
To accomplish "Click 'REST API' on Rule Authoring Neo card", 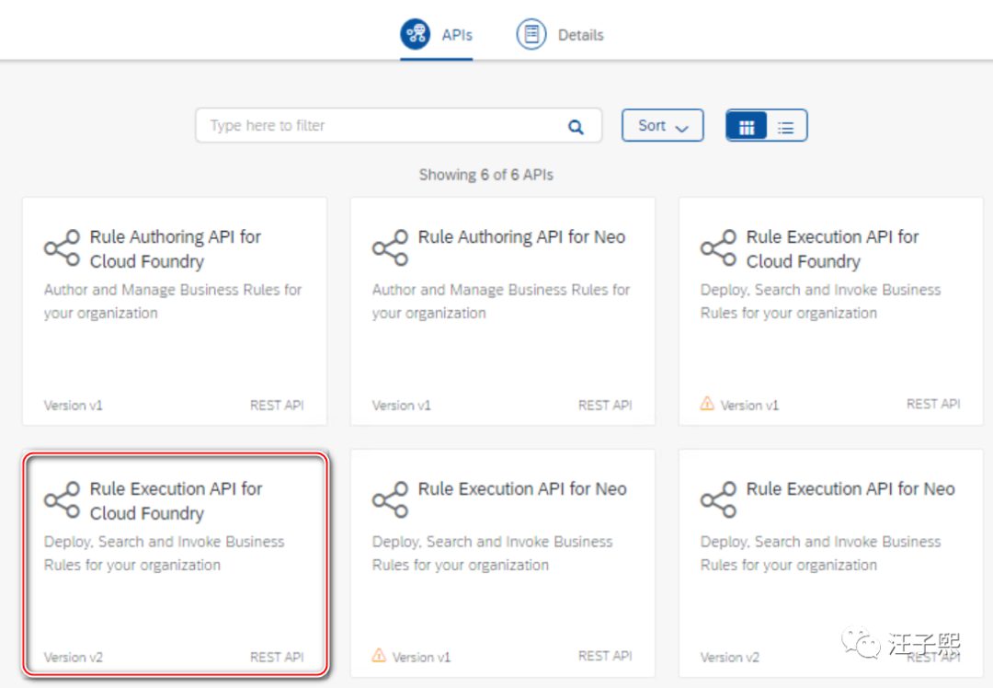I will 605,406.
